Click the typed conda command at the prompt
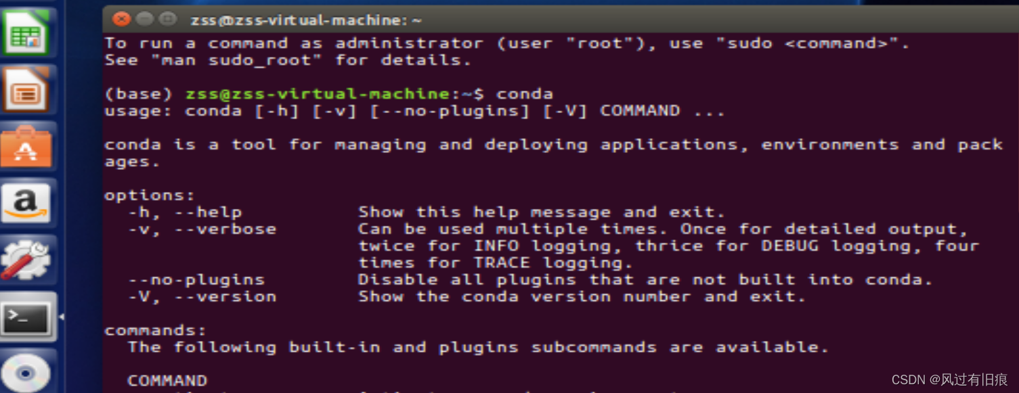Viewport: 1019px width, 393px height. (525, 94)
